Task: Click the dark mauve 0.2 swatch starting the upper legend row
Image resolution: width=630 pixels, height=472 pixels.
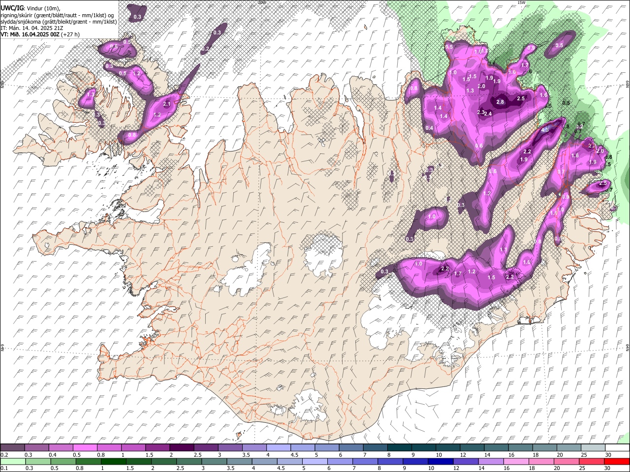Action: (12, 447)
